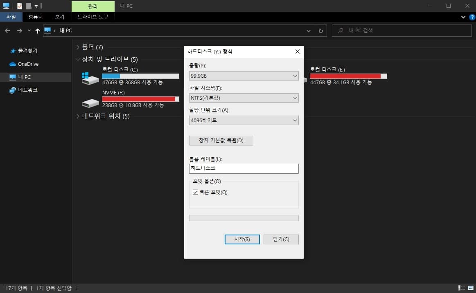The image size is (476, 293).
Task: Switch to the 보기 ribbon tab
Action: click(59, 17)
